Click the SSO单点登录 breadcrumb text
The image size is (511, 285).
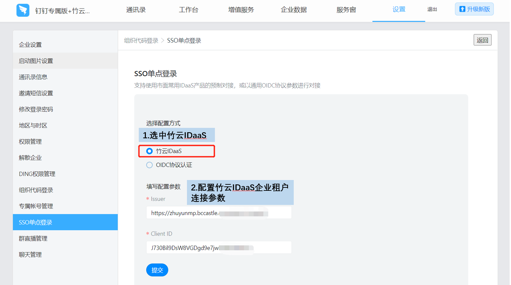click(184, 41)
